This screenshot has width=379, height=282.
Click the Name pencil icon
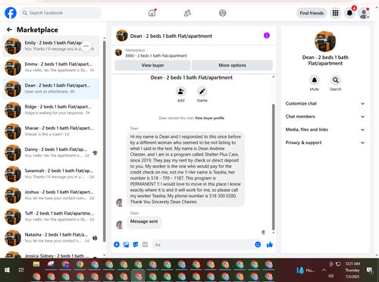click(202, 92)
